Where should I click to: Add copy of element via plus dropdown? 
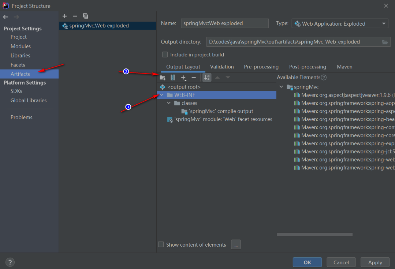(184, 78)
